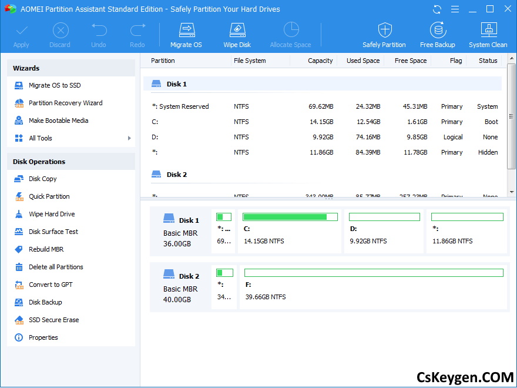Sort by the File System column header

(x=250, y=61)
